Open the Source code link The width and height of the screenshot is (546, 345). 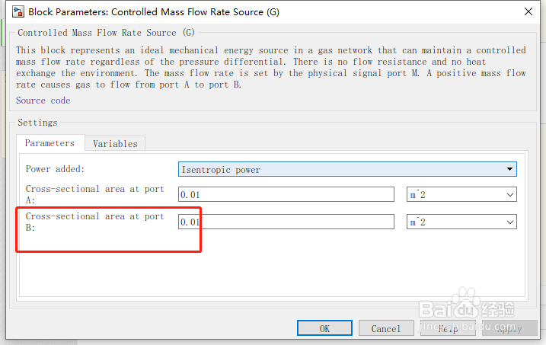click(43, 101)
